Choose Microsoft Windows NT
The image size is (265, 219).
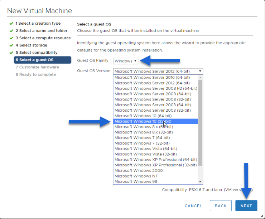[155, 176]
